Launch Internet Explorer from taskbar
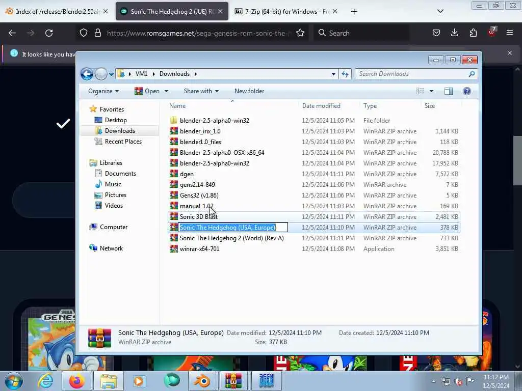This screenshot has height=391, width=522. tap(45, 381)
